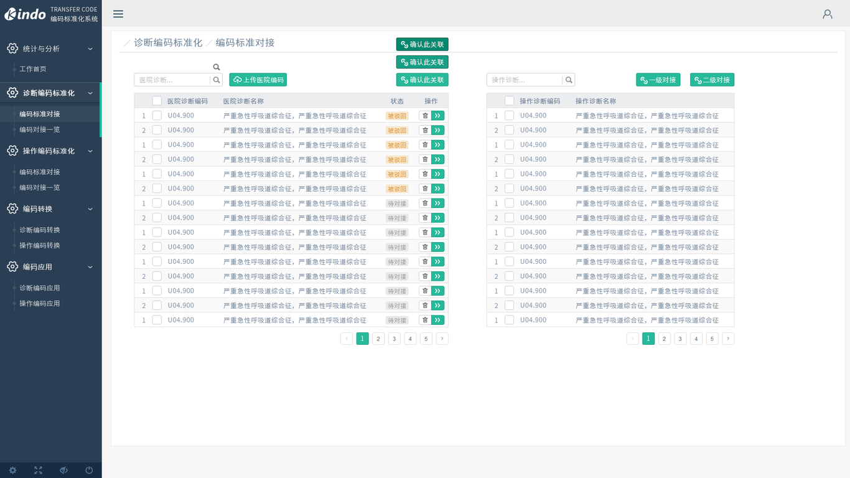
Task: Collapse the 操作编码标准化 section chevron
Action: (x=90, y=151)
